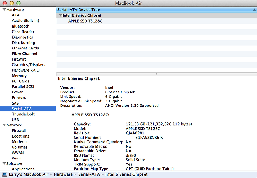The image size is (257, 178).
Task: Select Audio (Built In) in the sidebar
Action: click(25, 21)
